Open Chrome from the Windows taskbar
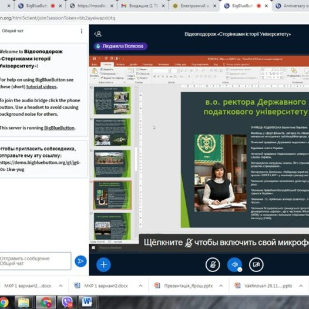Image resolution: width=309 pixels, height=309 pixels. tap(4, 302)
